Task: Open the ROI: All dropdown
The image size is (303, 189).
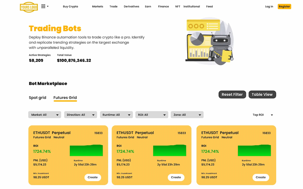Action: click(x=151, y=115)
